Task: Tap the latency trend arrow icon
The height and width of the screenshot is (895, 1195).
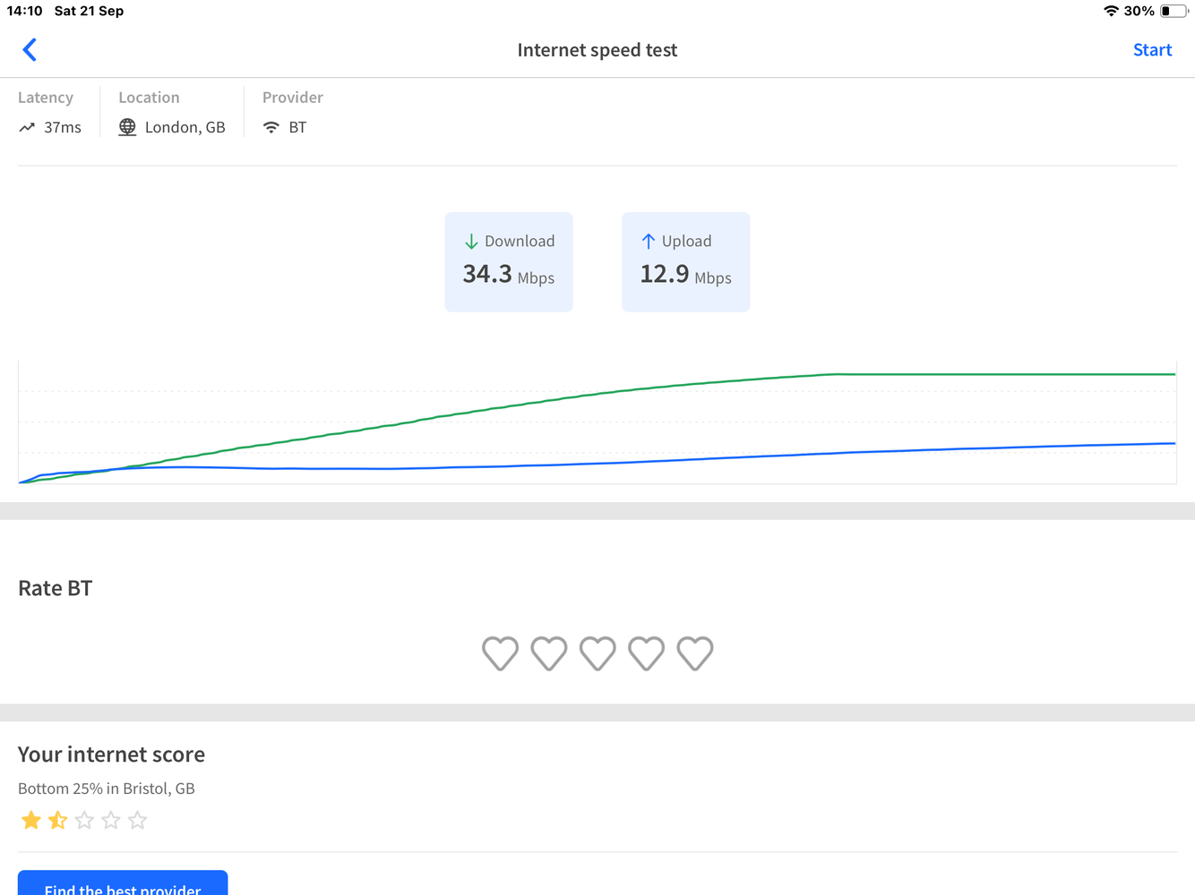Action: pyautogui.click(x=27, y=128)
